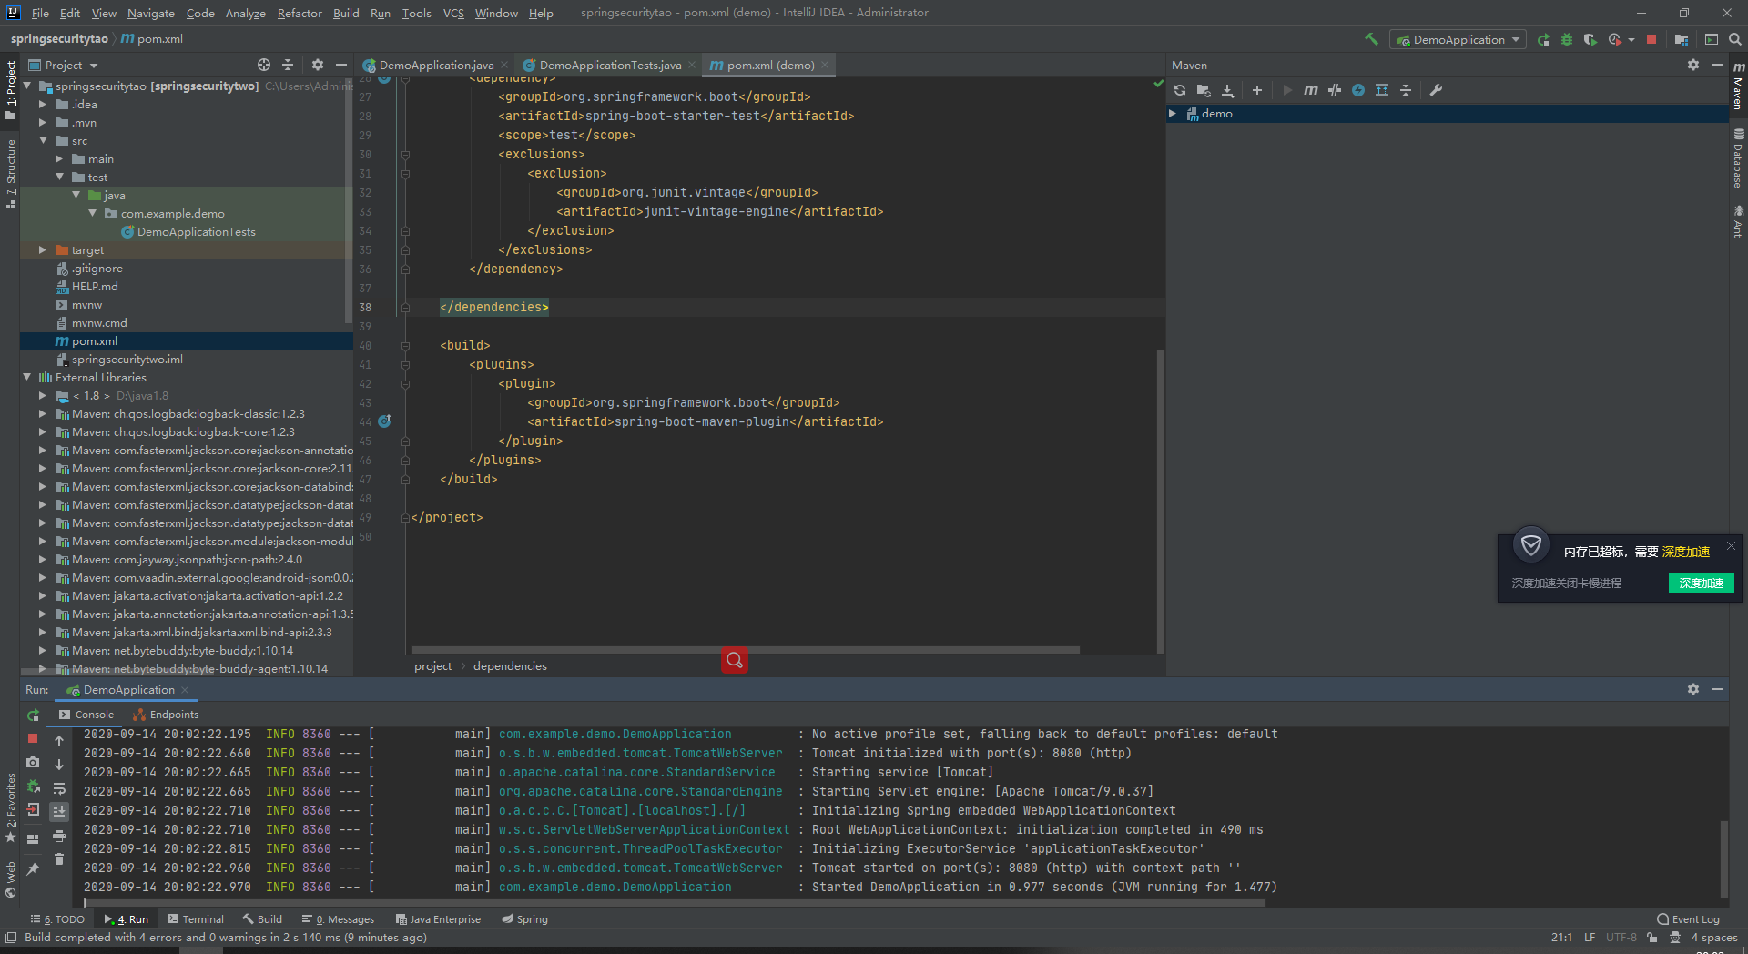
Task: Expand the demo Maven project node
Action: point(1173,114)
